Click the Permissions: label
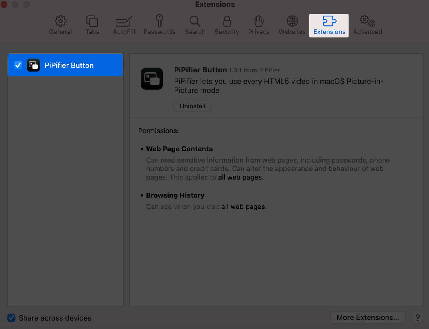The width and height of the screenshot is (429, 329). tap(158, 131)
